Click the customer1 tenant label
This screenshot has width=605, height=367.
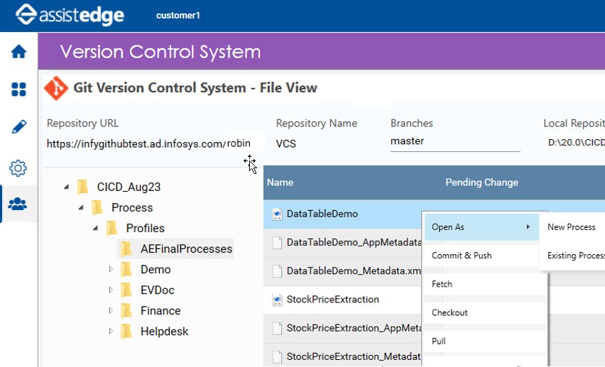(x=178, y=16)
